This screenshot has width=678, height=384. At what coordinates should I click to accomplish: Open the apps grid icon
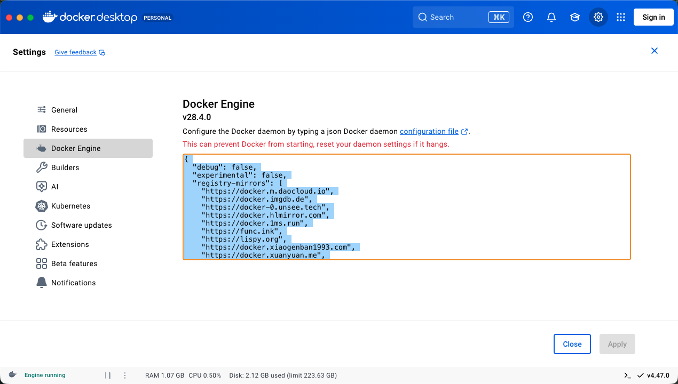point(620,17)
